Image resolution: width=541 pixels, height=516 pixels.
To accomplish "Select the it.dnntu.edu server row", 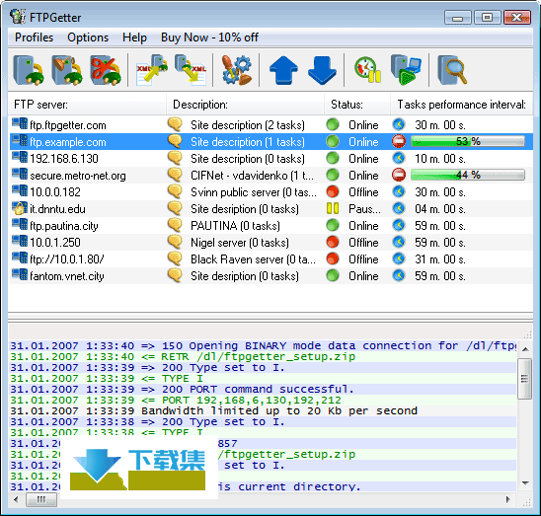I will [271, 209].
